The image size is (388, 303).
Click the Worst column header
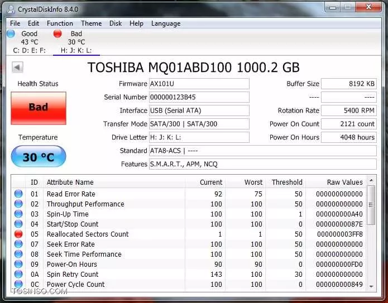(x=245, y=182)
